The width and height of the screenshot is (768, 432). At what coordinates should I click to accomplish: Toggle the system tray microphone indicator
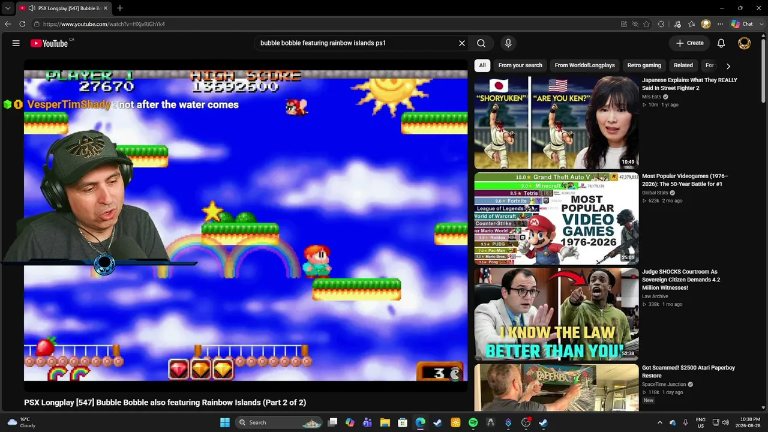click(x=685, y=422)
